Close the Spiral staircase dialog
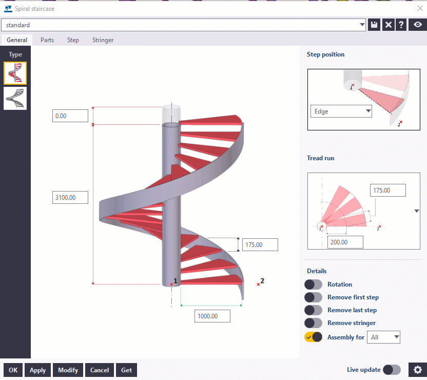 point(420,8)
